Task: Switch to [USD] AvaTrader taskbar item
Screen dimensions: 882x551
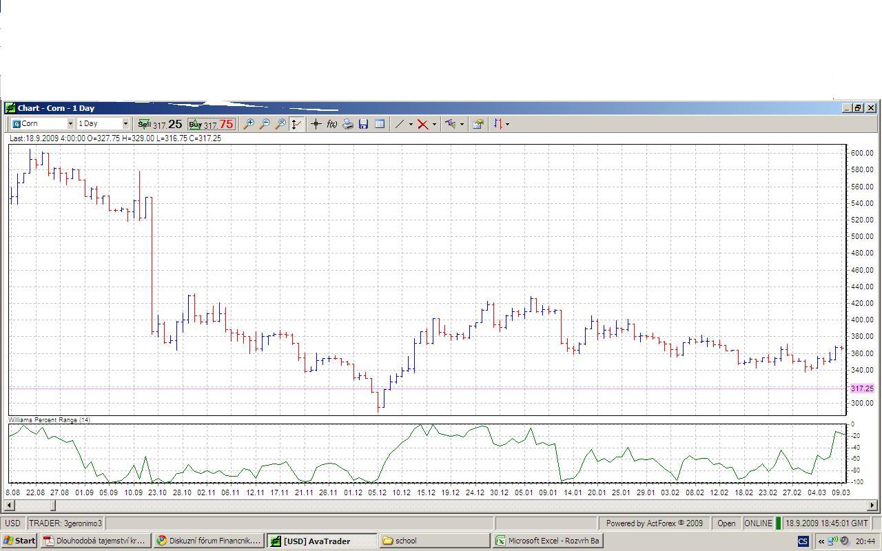Action: point(322,541)
